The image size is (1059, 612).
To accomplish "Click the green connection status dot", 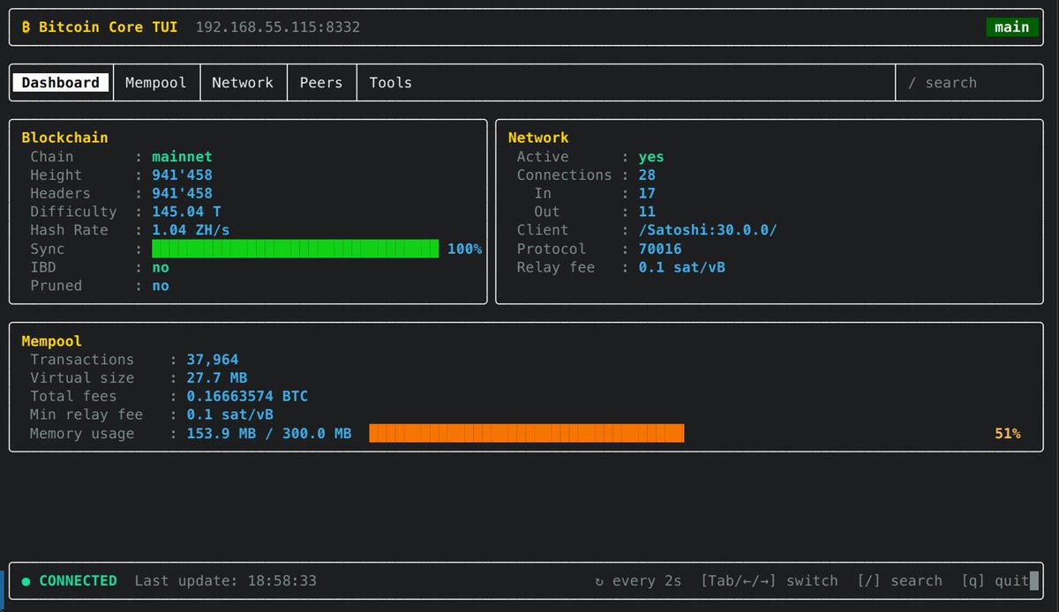I will 26,581.
